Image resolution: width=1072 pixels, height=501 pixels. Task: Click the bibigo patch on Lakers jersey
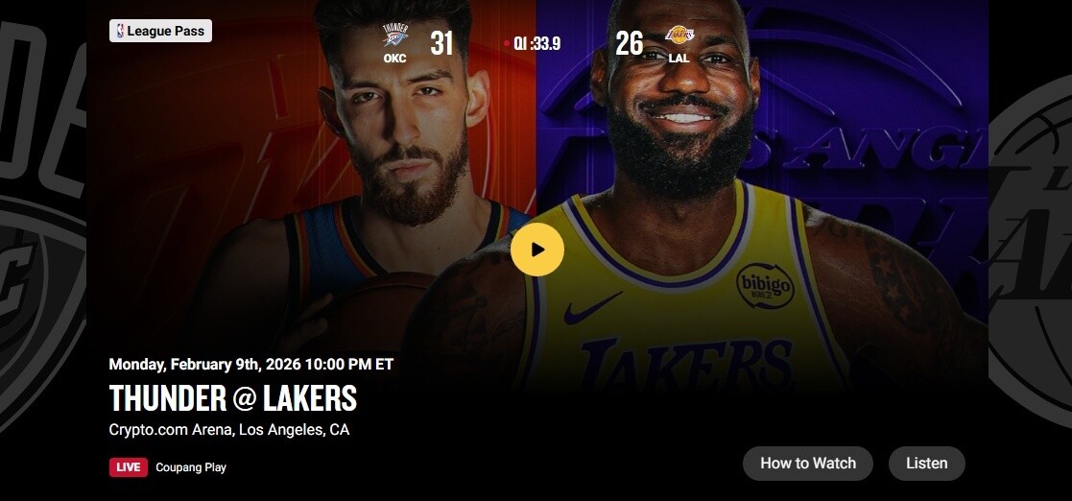(x=765, y=286)
